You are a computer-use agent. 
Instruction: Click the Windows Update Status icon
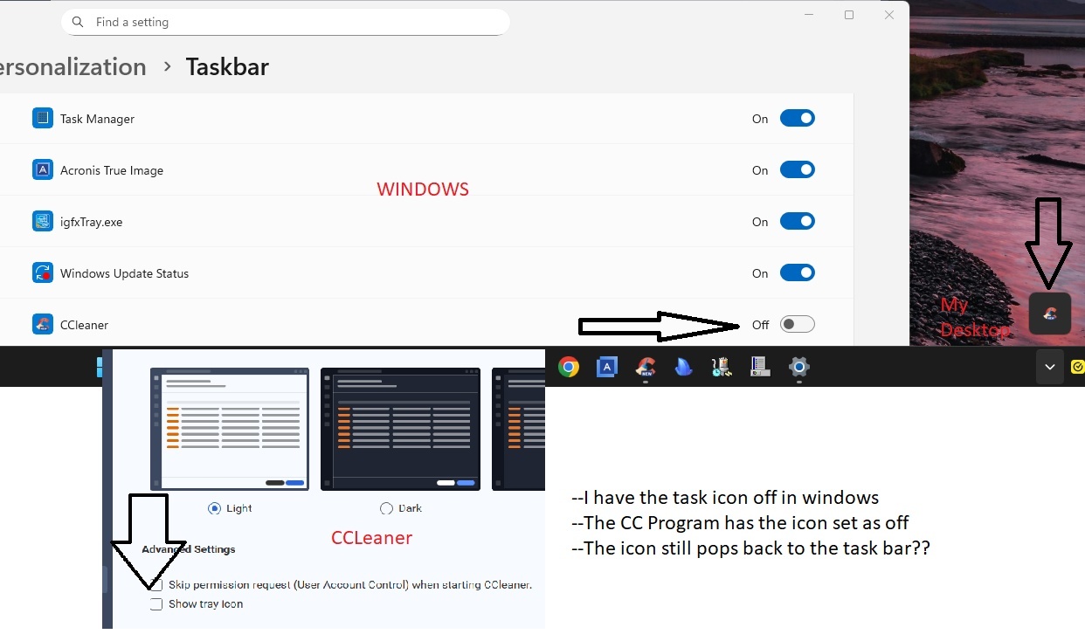pos(43,273)
